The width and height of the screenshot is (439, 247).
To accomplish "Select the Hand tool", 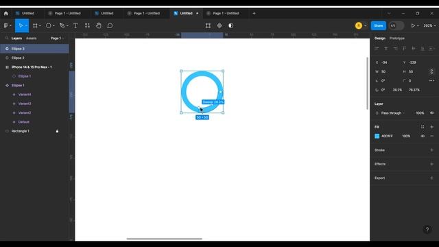I will (x=99, y=25).
